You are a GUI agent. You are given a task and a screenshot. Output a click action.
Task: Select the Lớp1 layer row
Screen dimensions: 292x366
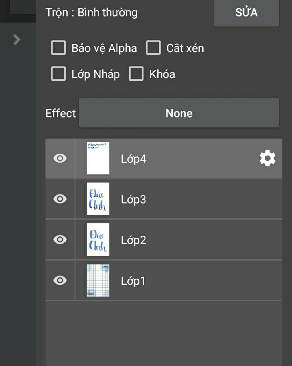click(164, 280)
